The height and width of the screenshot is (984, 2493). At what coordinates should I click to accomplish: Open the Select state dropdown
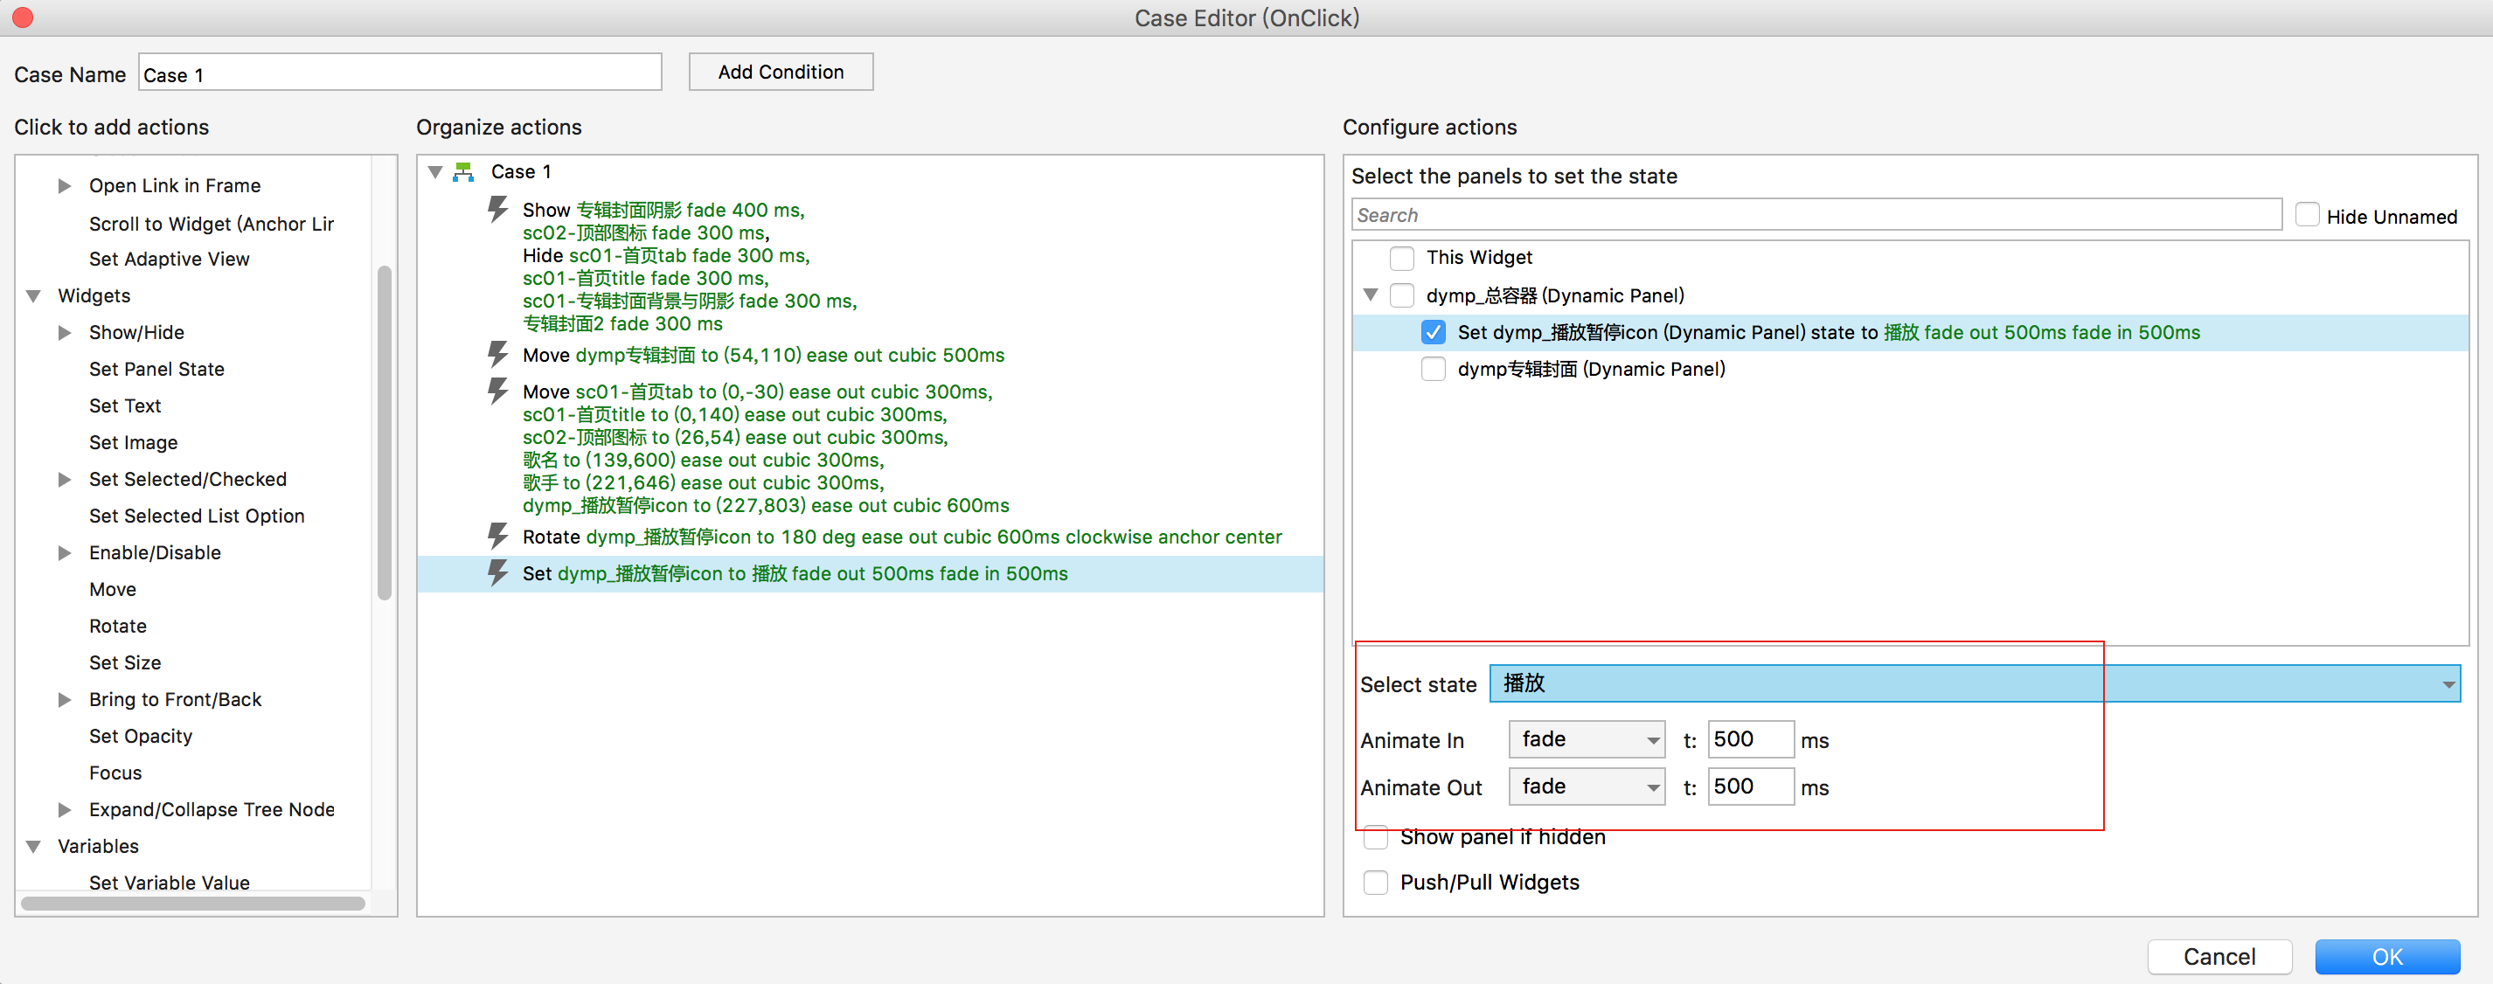pyautogui.click(x=1973, y=683)
